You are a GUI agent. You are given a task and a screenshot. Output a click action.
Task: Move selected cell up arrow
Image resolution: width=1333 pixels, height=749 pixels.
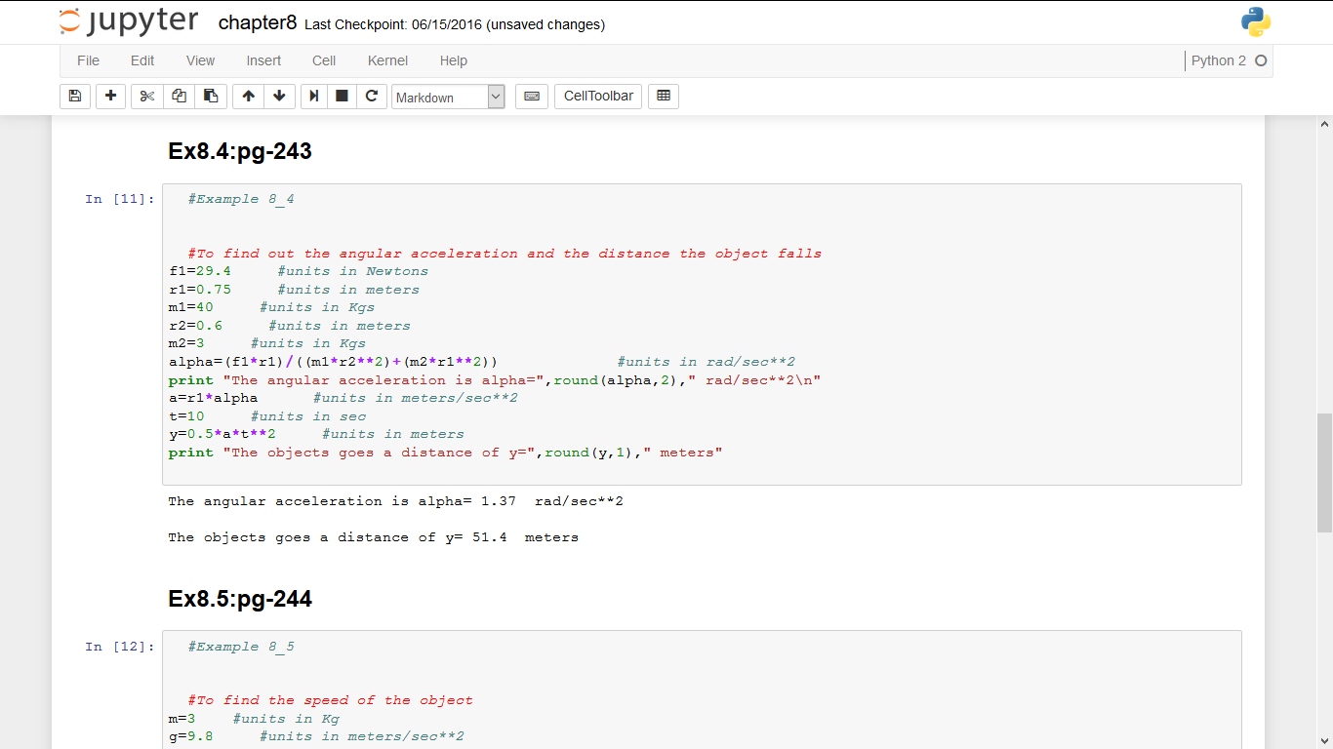(248, 97)
